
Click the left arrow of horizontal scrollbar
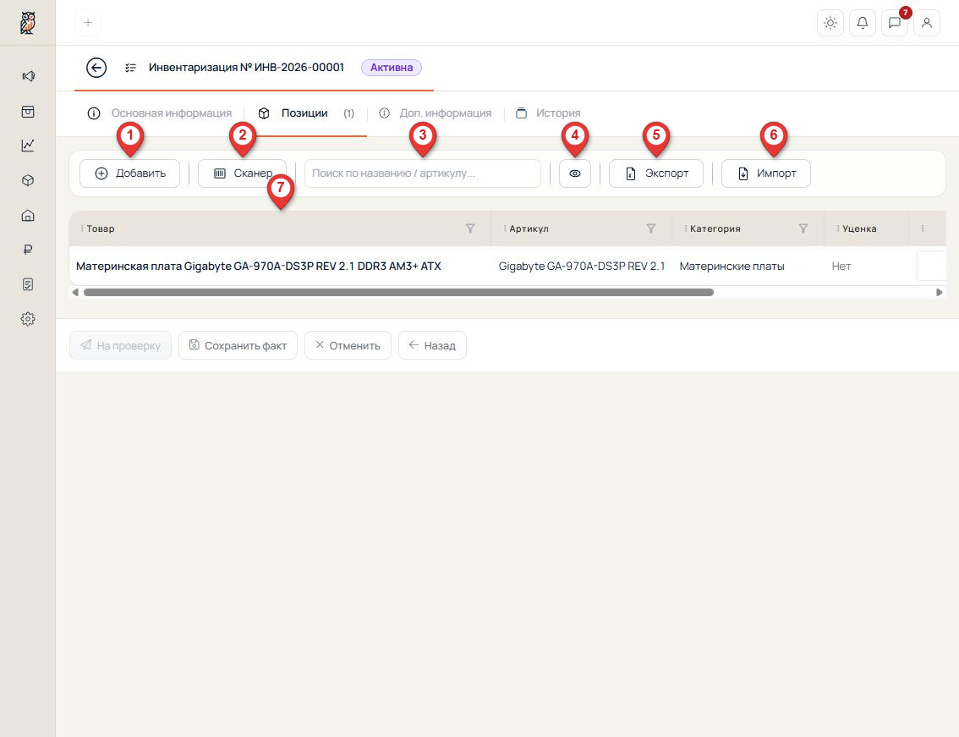(75, 293)
